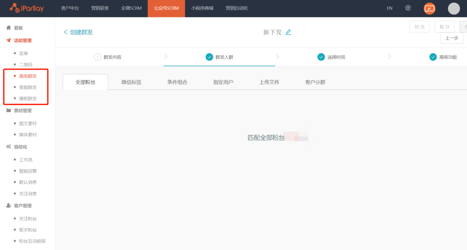This screenshot has width=467, height=250.
Task: Click the chevron after 群发人群 step
Action: [278, 56]
